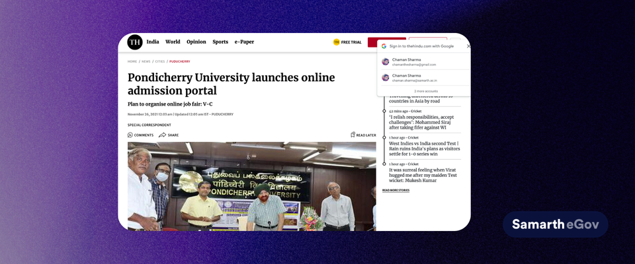Screen dimensions: 635x264
Task: Open the Sports section
Action: (x=220, y=42)
